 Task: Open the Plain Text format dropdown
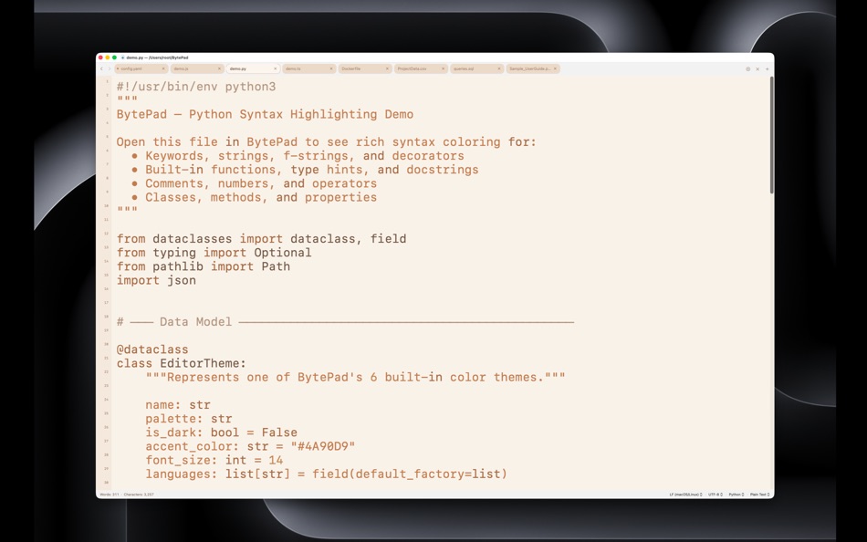tap(759, 494)
